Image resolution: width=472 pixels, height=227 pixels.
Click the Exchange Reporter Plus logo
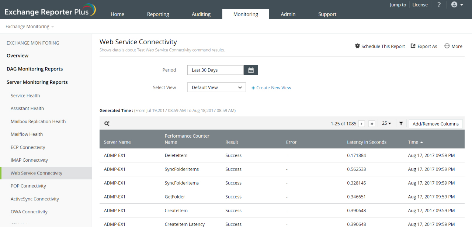click(x=50, y=10)
